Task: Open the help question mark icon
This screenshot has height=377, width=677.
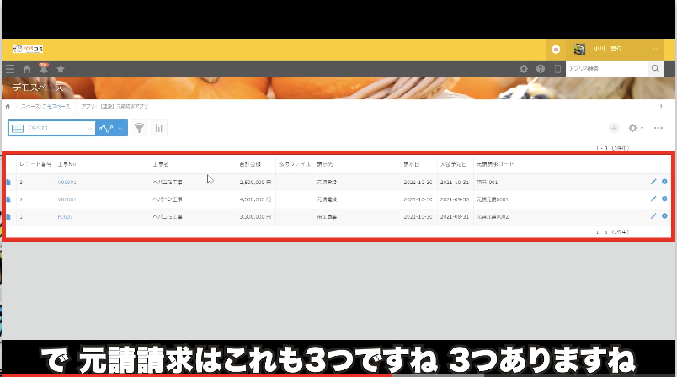Action: coord(541,69)
